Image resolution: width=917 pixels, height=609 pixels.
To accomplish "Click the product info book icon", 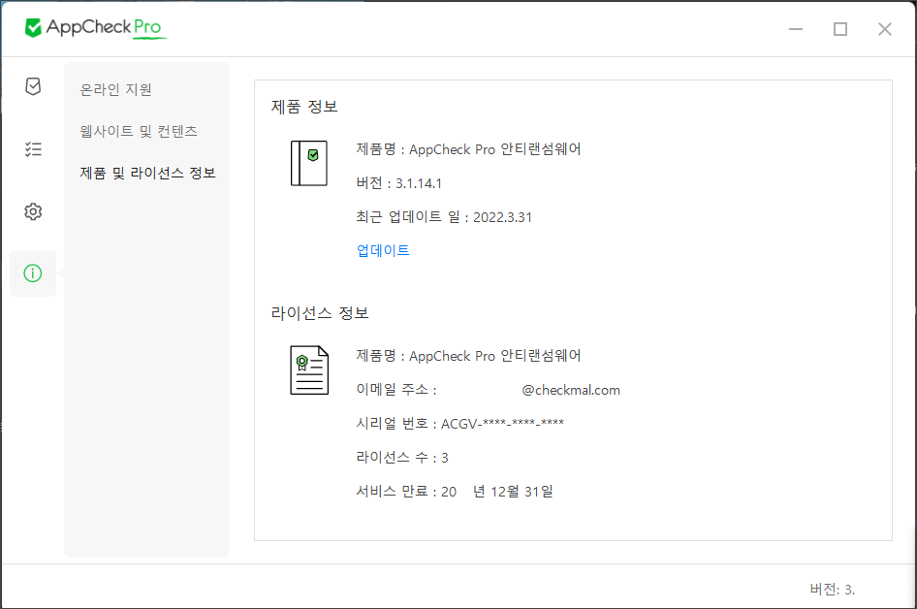I will coord(309,163).
